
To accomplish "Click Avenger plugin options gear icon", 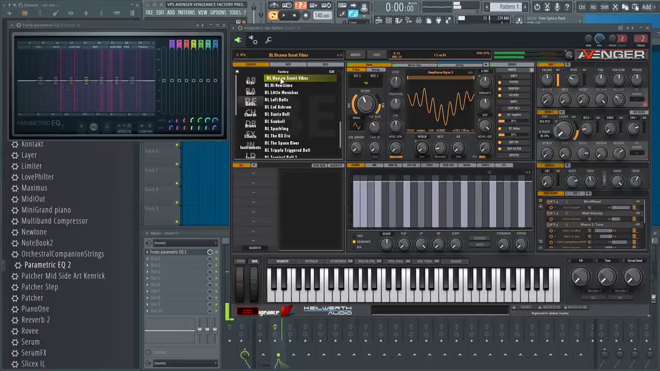I will pos(253,40).
